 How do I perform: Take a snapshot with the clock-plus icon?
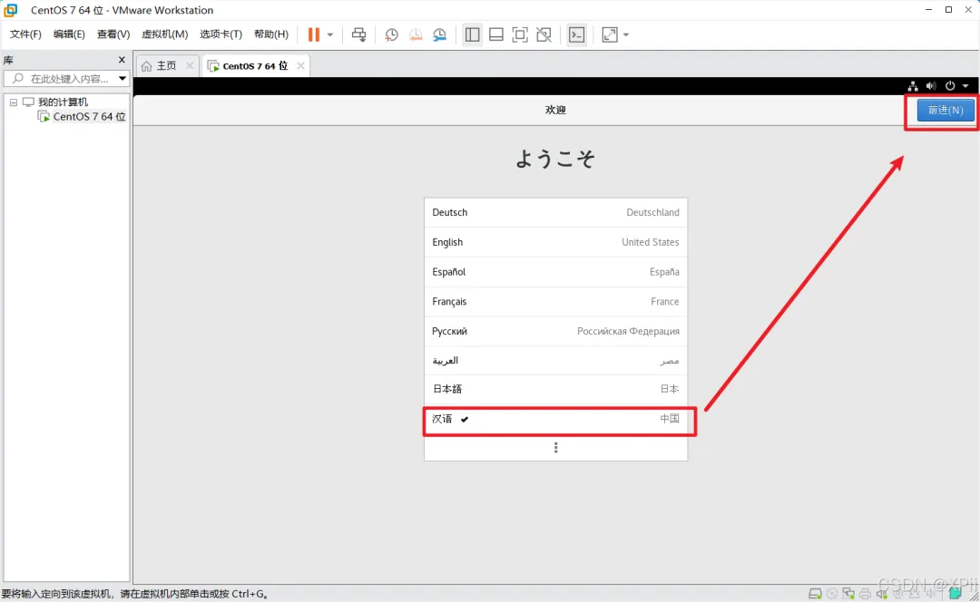tap(391, 34)
